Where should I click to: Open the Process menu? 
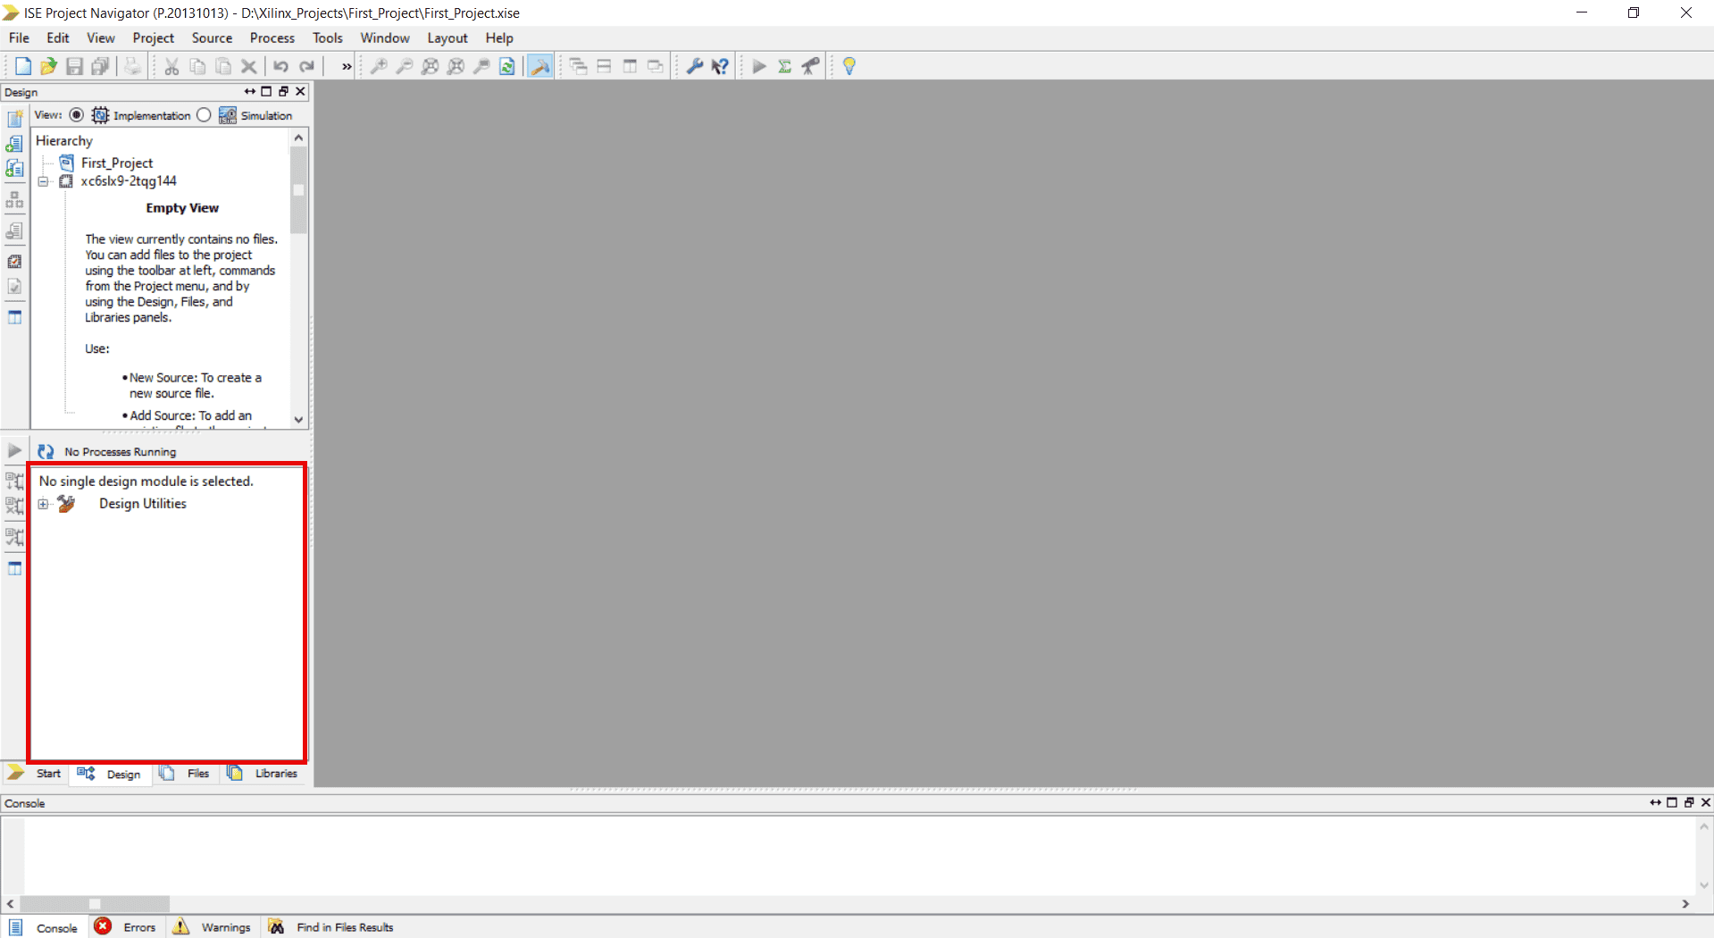point(272,38)
